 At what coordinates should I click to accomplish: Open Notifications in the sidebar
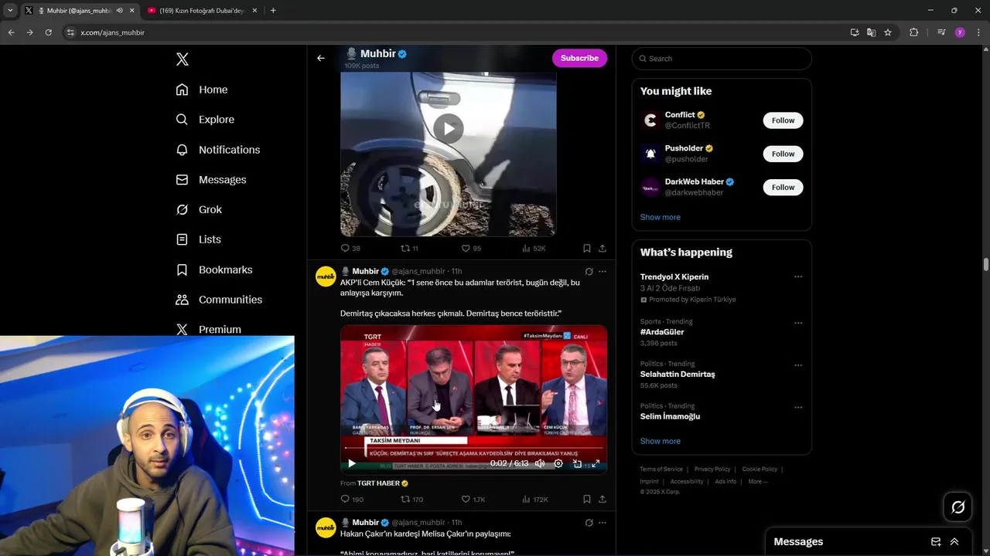(x=218, y=150)
